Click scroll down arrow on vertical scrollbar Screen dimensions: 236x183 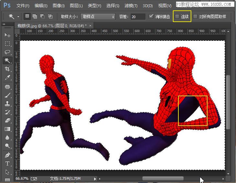228,174
